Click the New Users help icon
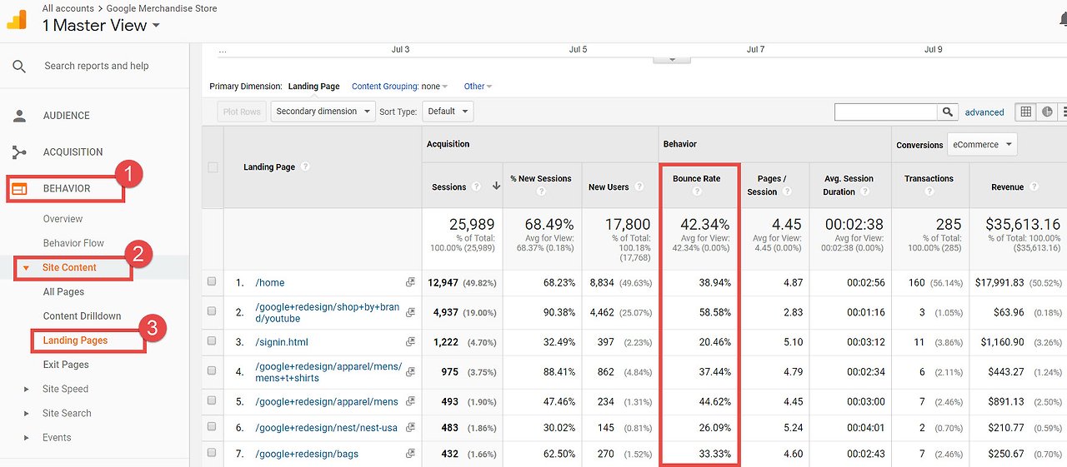This screenshot has height=467, width=1067. [639, 187]
